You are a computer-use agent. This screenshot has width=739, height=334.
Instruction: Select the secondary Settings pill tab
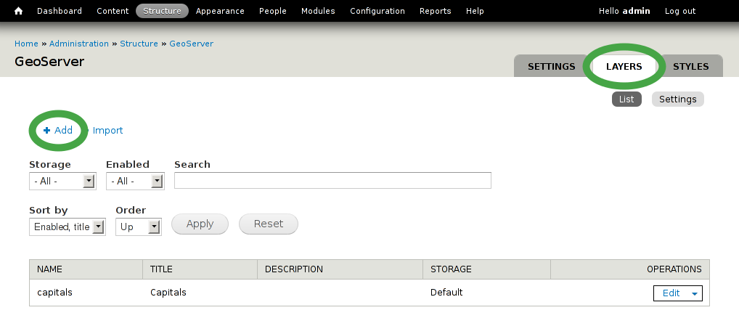tap(678, 99)
